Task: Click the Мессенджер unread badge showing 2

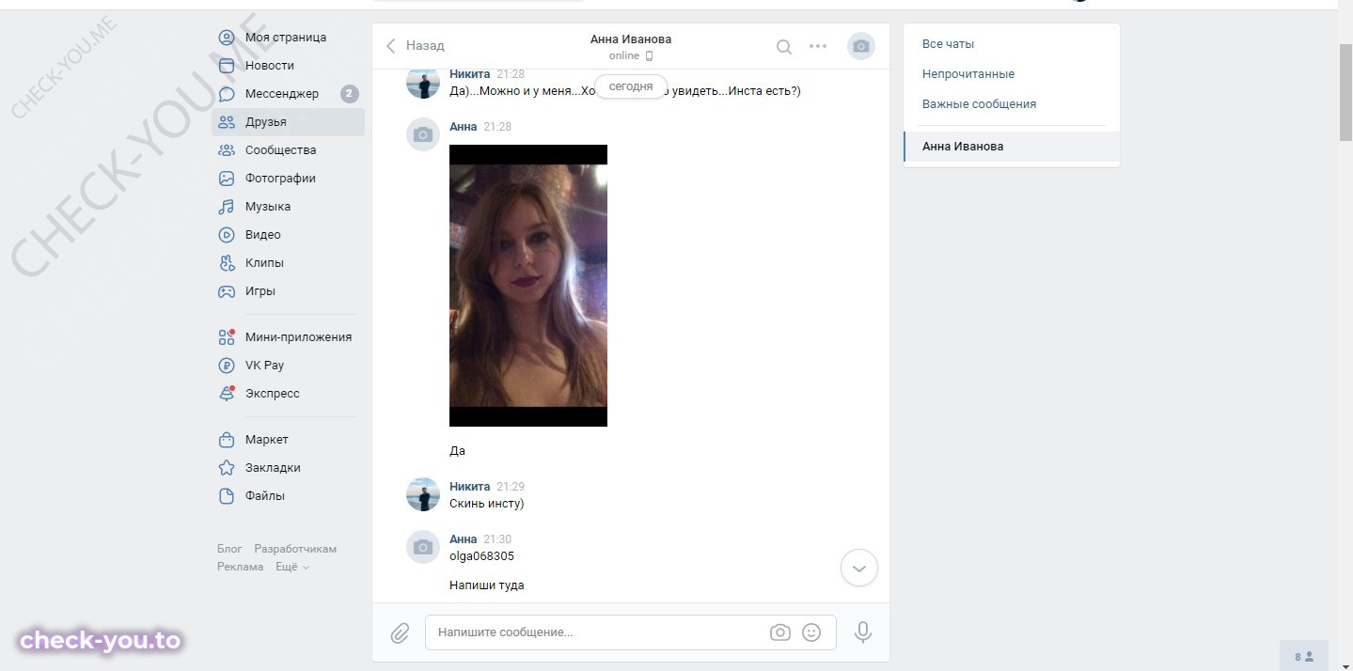Action: coord(350,94)
